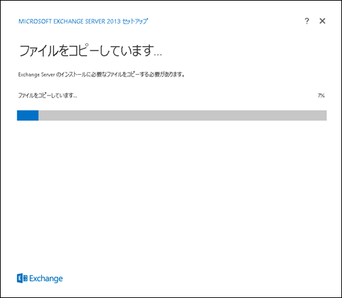Click the file copy progress bar
This screenshot has width=342, height=298.
pos(172,115)
